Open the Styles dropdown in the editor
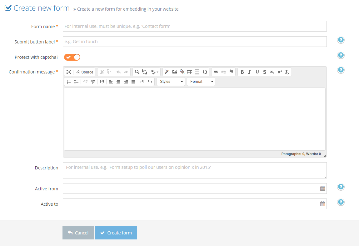Screen dimensions: 359x246 [170, 82]
